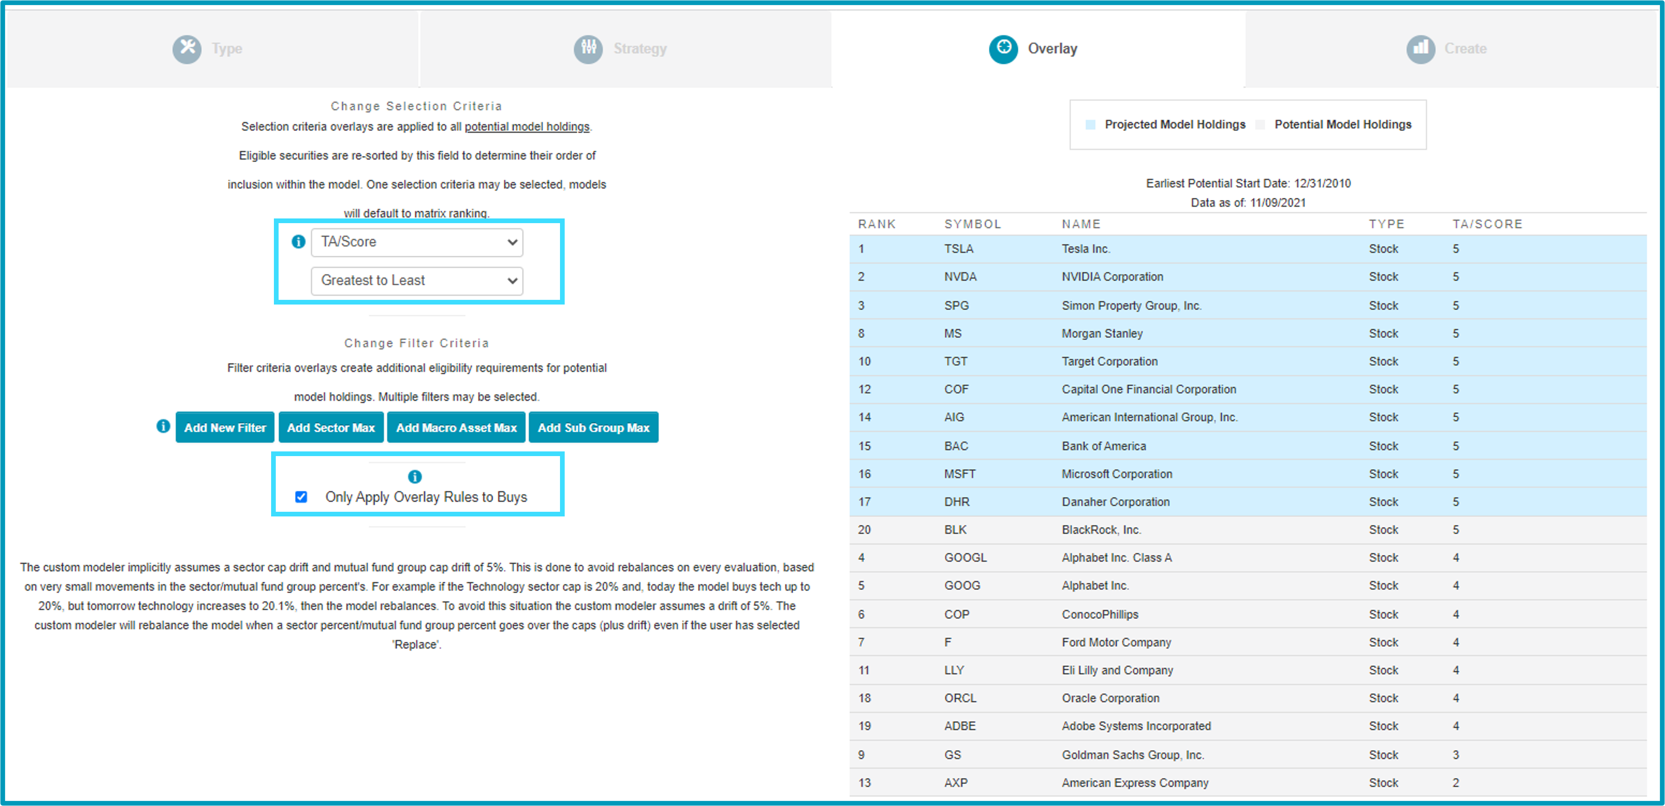Screen dimensions: 1665x806
Task: Click the Change Selection Criteria heading
Action: pos(416,106)
